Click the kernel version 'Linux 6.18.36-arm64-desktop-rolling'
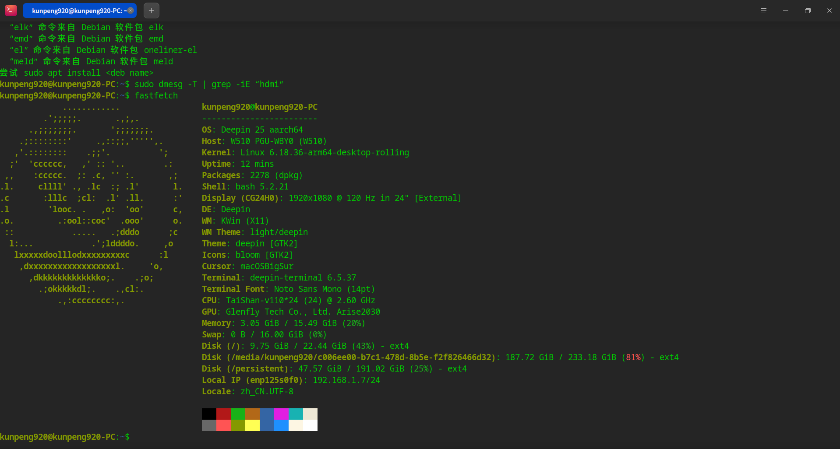This screenshot has height=449, width=840. (x=325, y=152)
